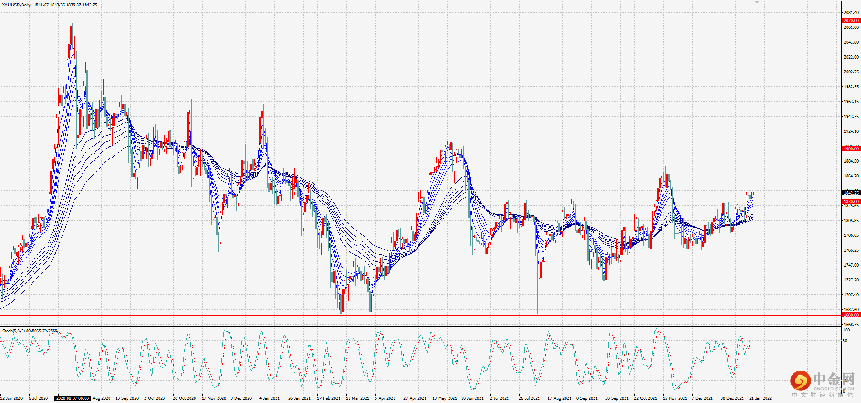This screenshot has height=403, width=861.
Task: Click the XAUUSD,Daily chart title text
Action: 17,5
